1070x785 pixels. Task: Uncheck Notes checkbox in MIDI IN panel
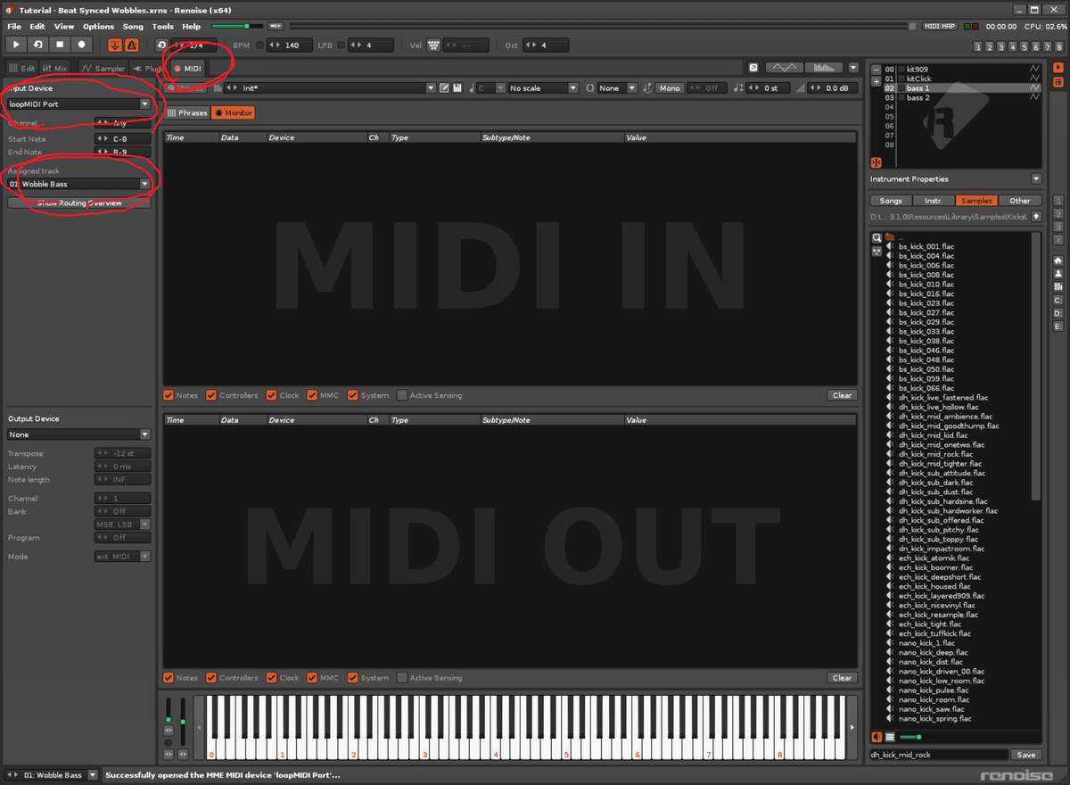tap(169, 395)
